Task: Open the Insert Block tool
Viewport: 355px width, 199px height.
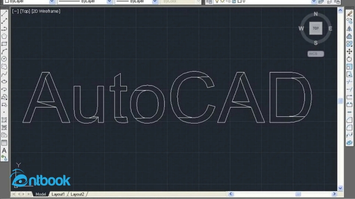Action: 4,97
